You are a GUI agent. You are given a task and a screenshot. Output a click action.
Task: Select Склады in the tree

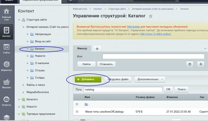point(40,78)
